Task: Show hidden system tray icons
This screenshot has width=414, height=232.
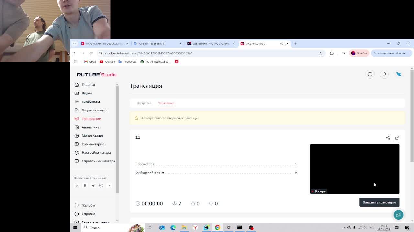Action: 343,227
